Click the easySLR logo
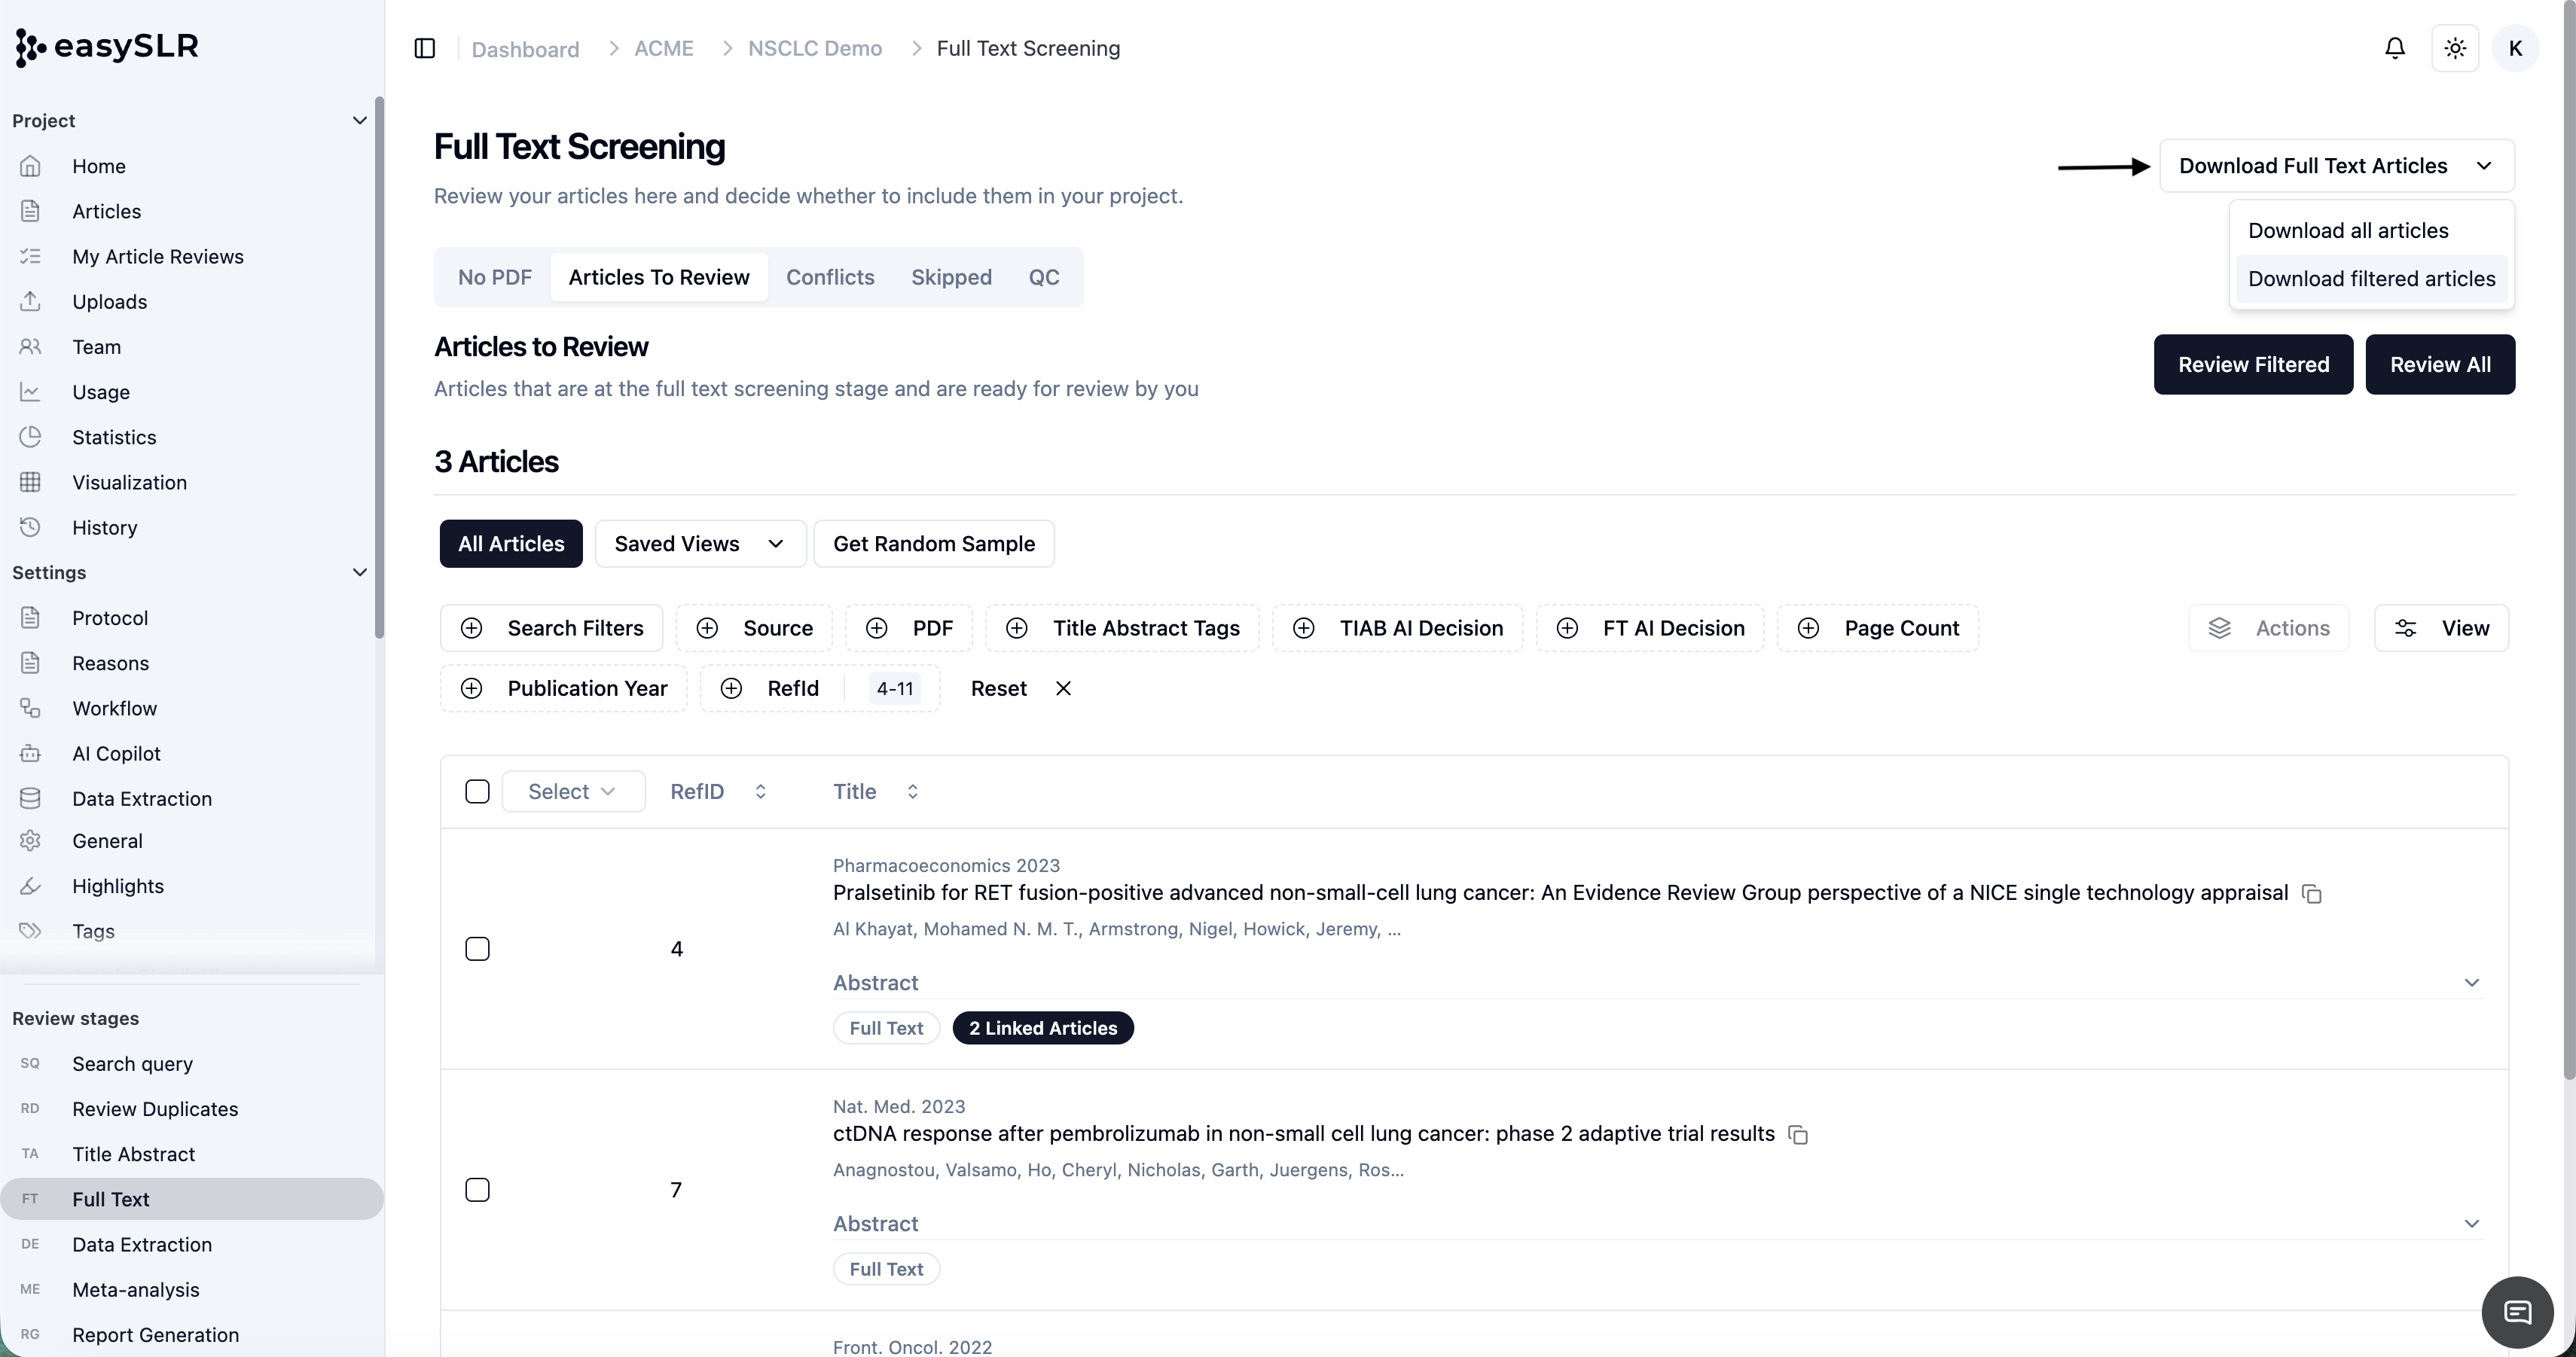The image size is (2576, 1357). click(x=107, y=47)
